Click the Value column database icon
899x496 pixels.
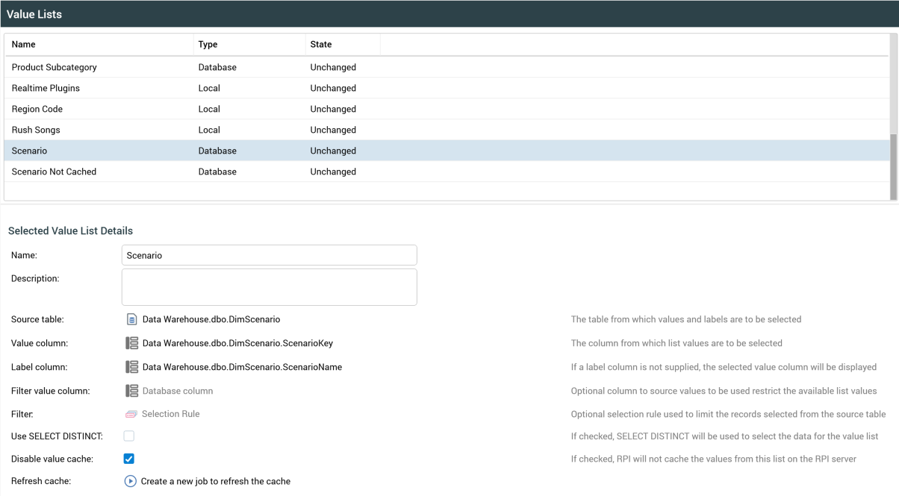(x=131, y=343)
